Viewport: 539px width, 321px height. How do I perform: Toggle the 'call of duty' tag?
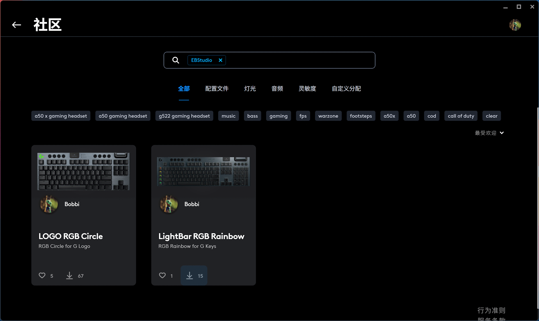[x=461, y=116]
